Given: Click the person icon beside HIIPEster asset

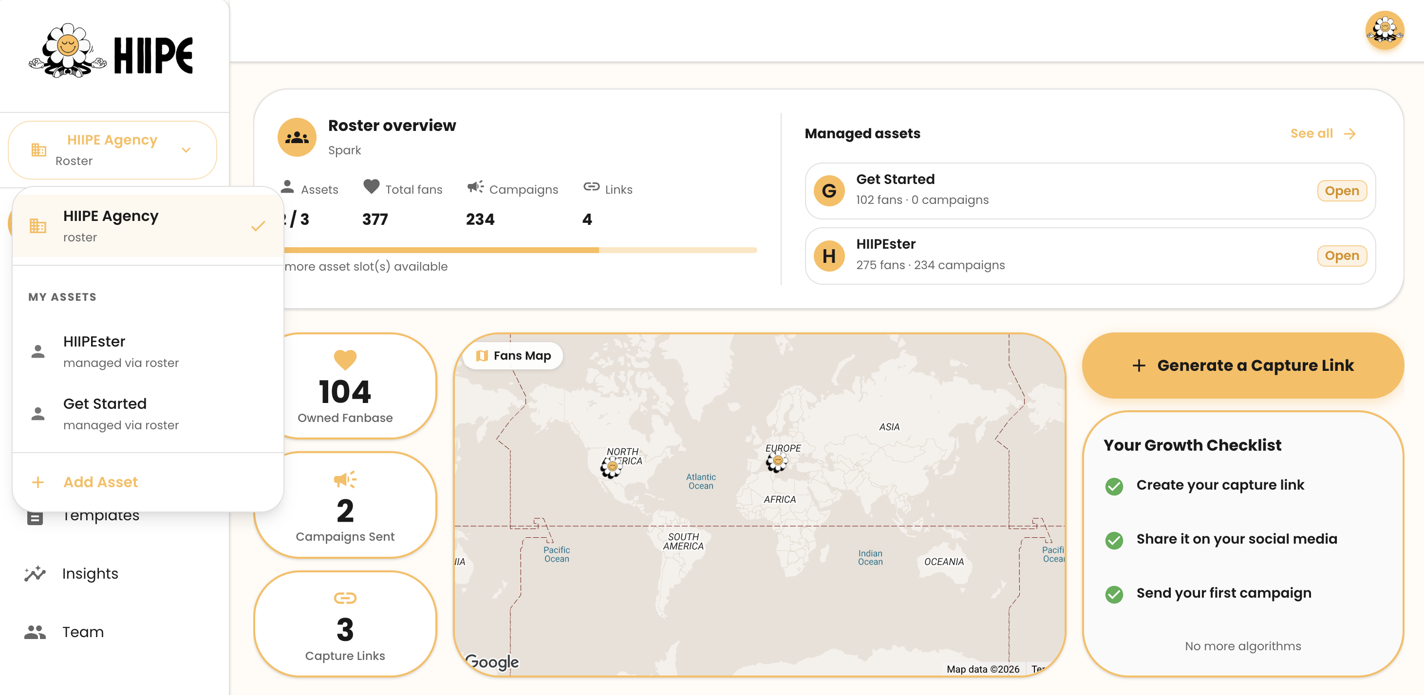Looking at the screenshot, I should click(37, 351).
